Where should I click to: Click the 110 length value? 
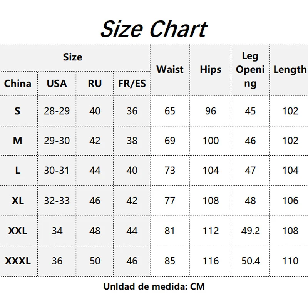pyautogui.click(x=290, y=261)
